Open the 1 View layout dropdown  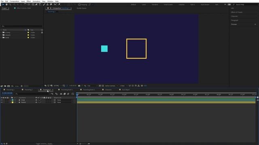[x=123, y=86]
